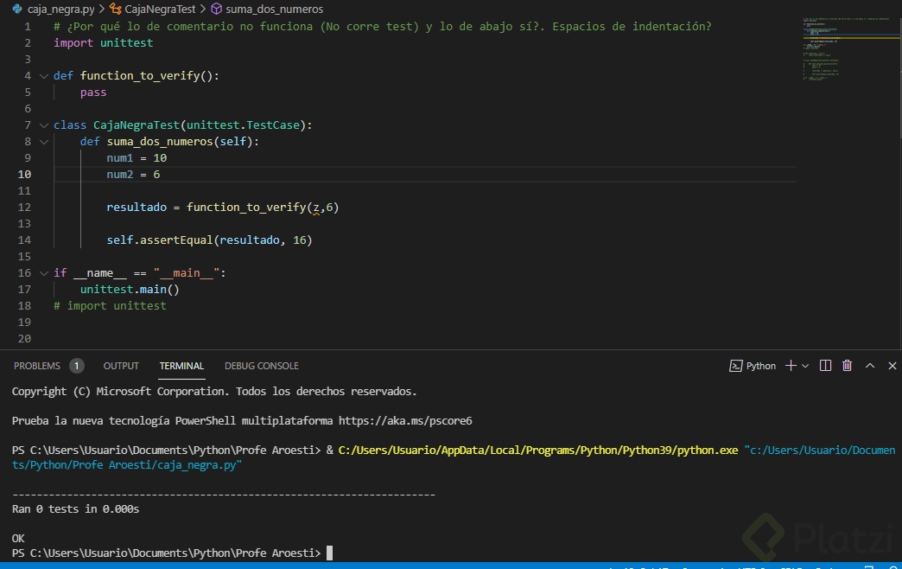The width and height of the screenshot is (902, 569).
Task: Split the terminal panel
Action: point(825,366)
